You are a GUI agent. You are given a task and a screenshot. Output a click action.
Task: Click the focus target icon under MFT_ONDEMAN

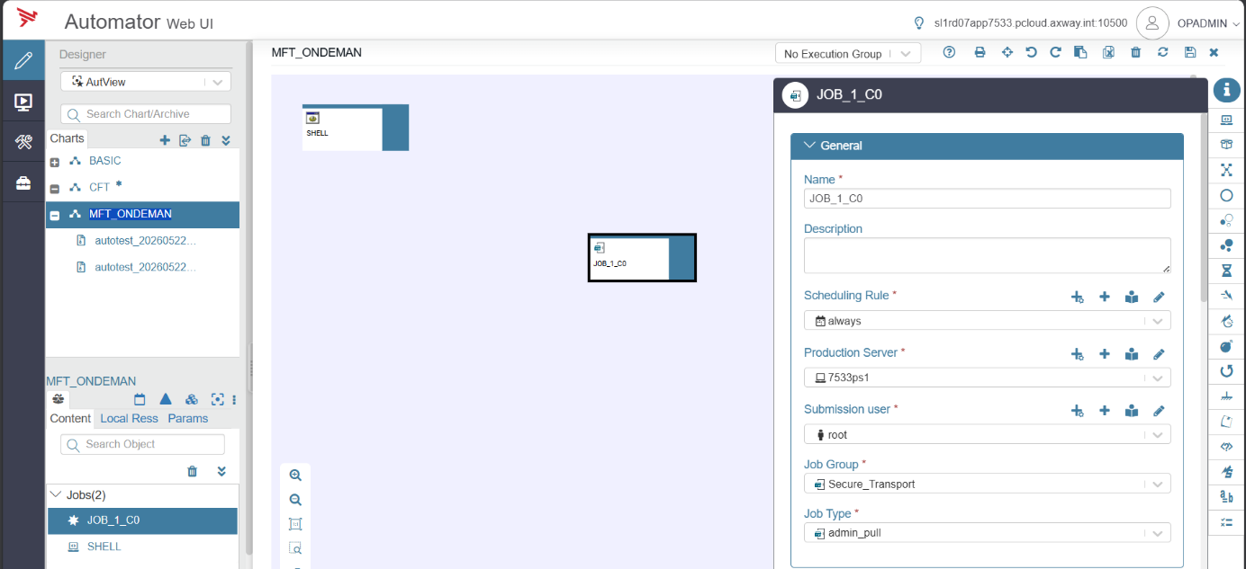(217, 399)
